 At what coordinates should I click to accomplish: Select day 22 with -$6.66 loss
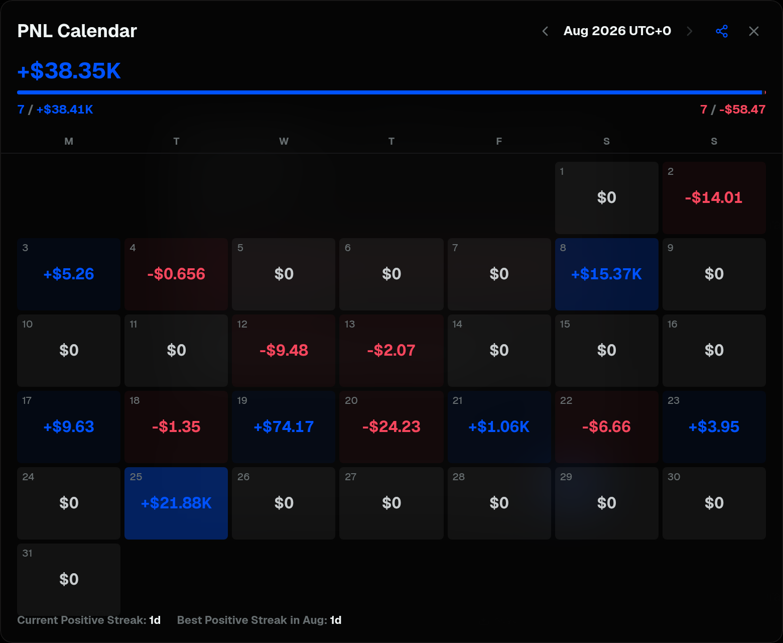[606, 427]
